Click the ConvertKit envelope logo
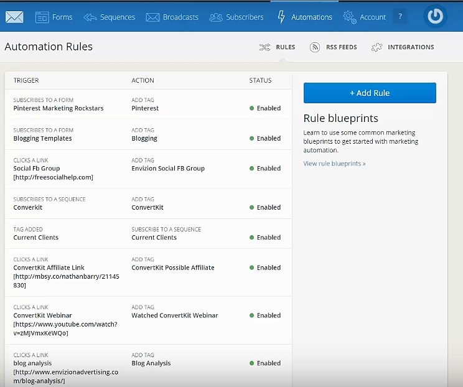 [14, 17]
